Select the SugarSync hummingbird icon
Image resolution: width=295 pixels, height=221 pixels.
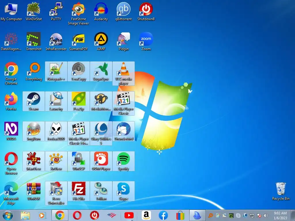101,71
